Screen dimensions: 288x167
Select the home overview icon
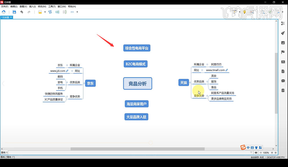[x=4, y=12]
